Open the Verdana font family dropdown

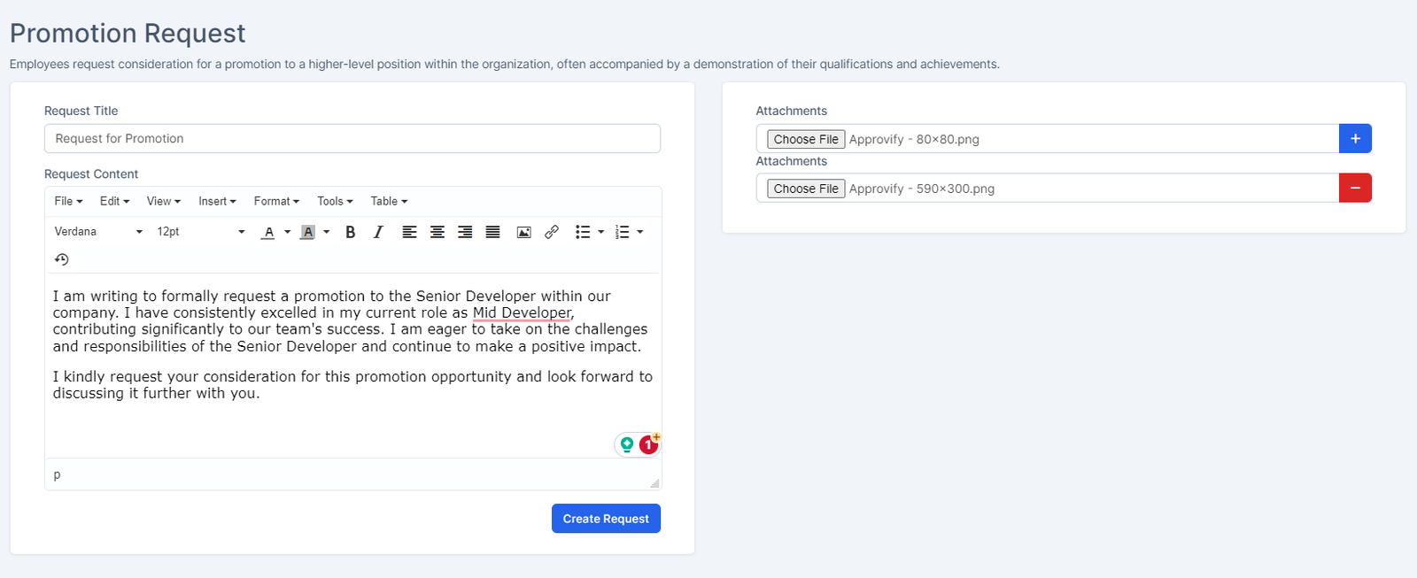point(97,231)
